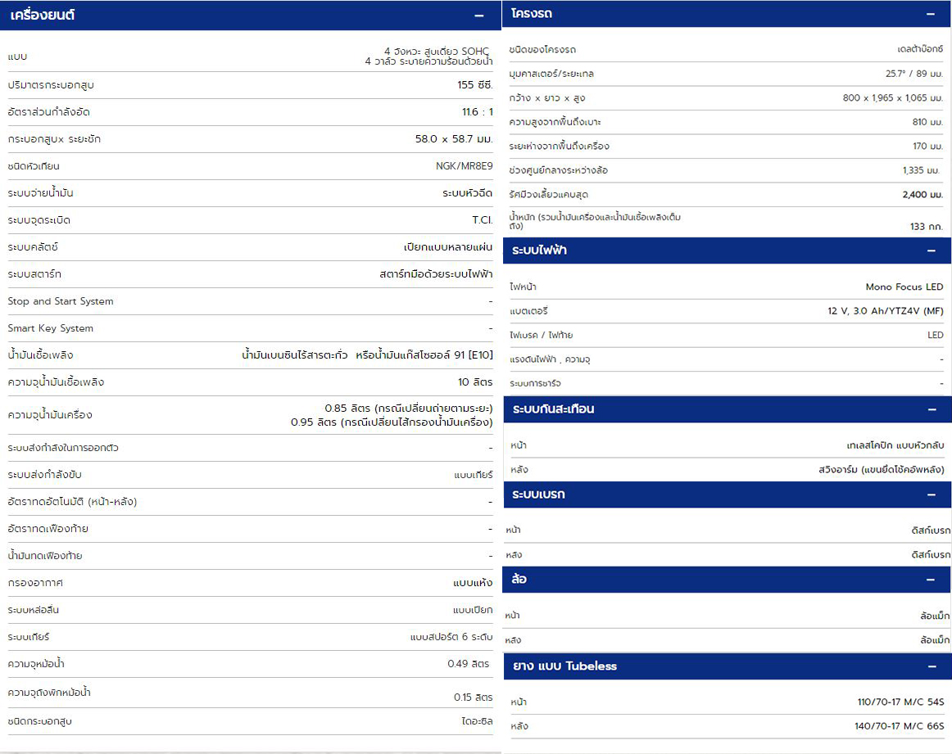Select the 110/70-17 M/C 54S front tire value
This screenshot has width=952, height=754.
[900, 702]
